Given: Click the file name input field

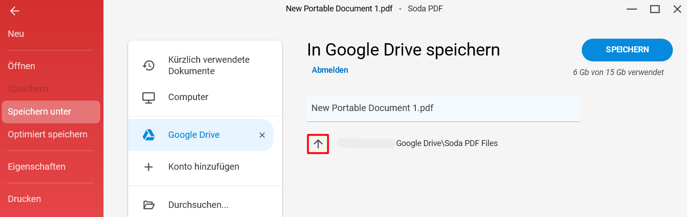Looking at the screenshot, I should [x=443, y=108].
